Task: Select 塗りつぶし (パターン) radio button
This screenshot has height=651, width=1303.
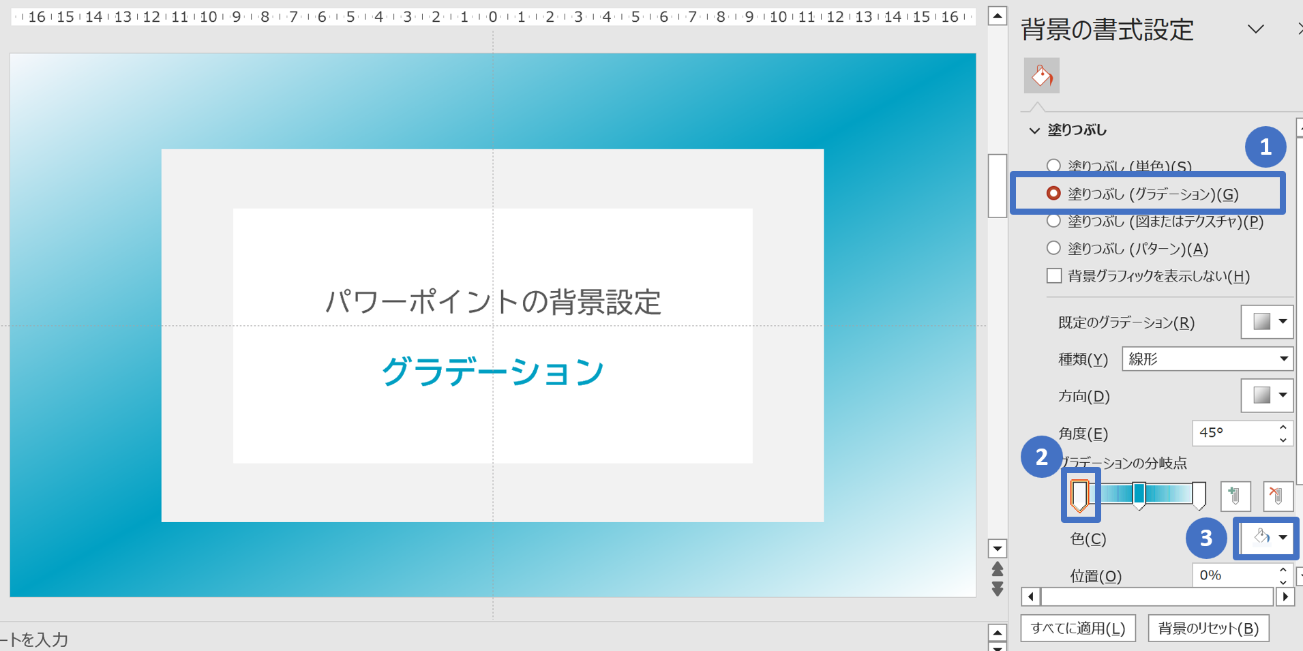Action: [x=1053, y=248]
